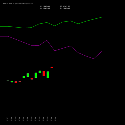Click the 19 Aug date axis label
This screenshot has height=125, width=125.
[27, 119]
